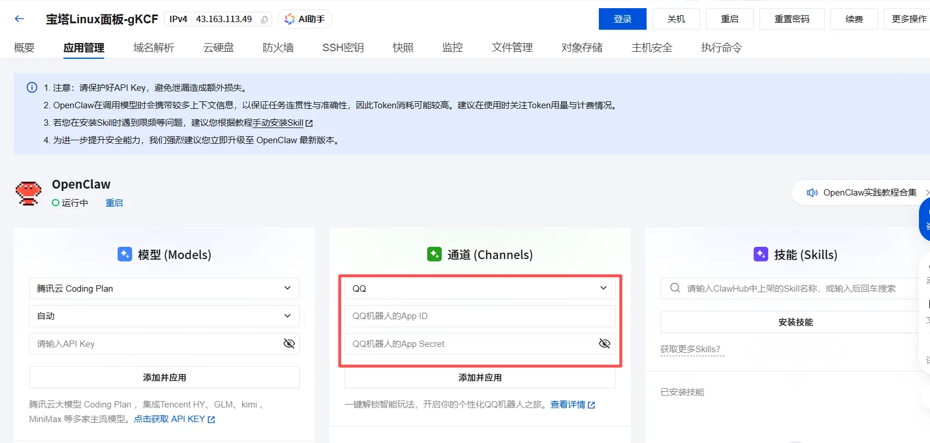Click the 重置密码 button
The image size is (930, 443).
(x=792, y=19)
